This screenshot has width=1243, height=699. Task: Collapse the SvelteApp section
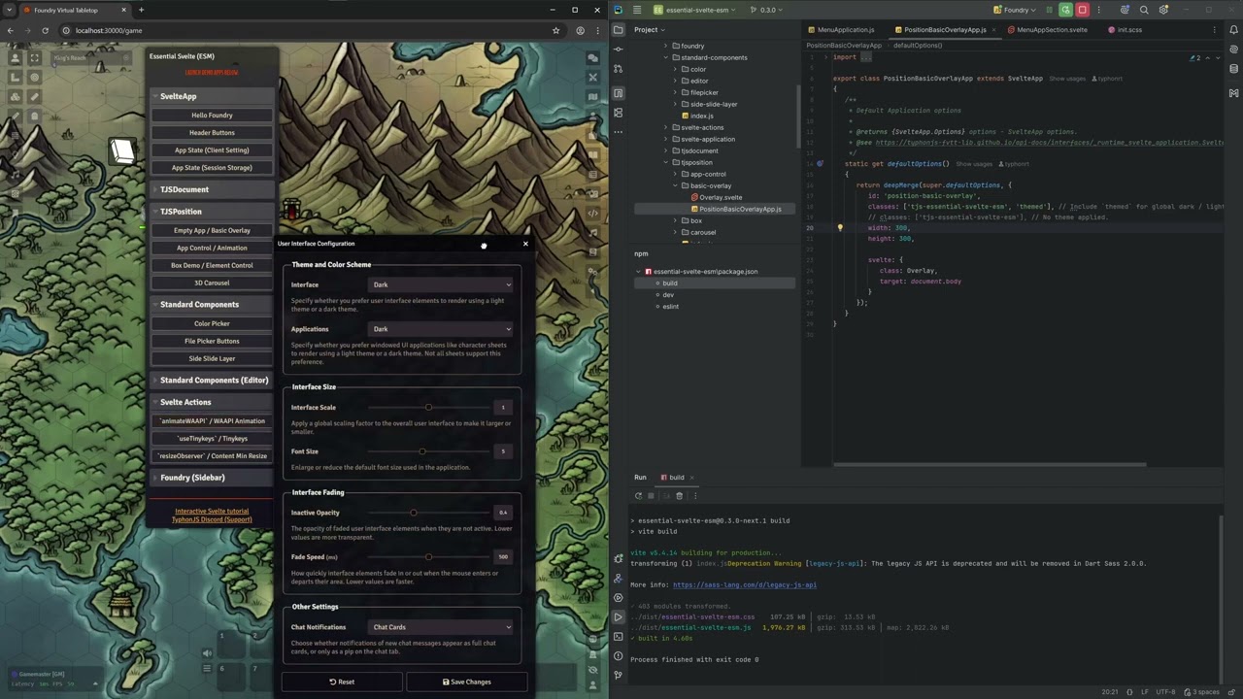click(212, 96)
